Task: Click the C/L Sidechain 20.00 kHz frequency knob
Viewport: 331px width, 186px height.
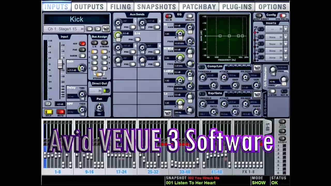Action: click(273, 69)
